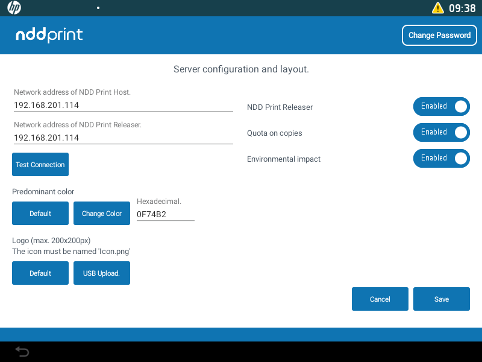
Task: Cancel the configuration changes
Action: [380, 299]
